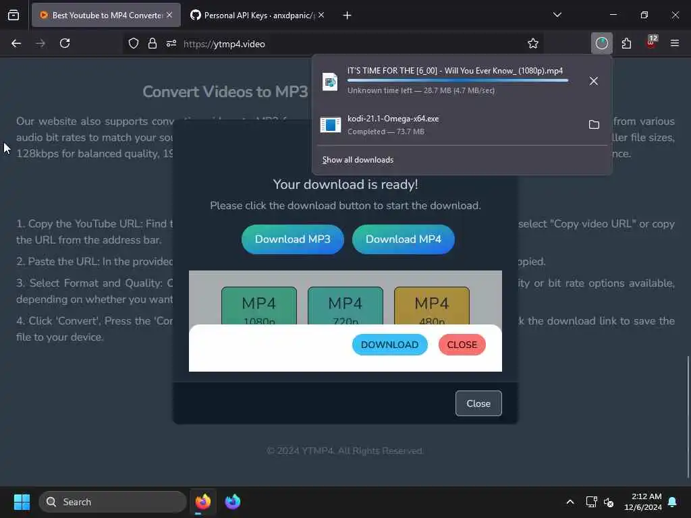Open network status in system tray
691x518 pixels.
coord(591,502)
